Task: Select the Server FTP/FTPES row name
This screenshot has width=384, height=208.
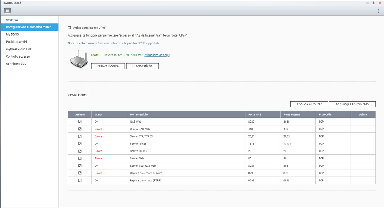Action: pos(142,136)
